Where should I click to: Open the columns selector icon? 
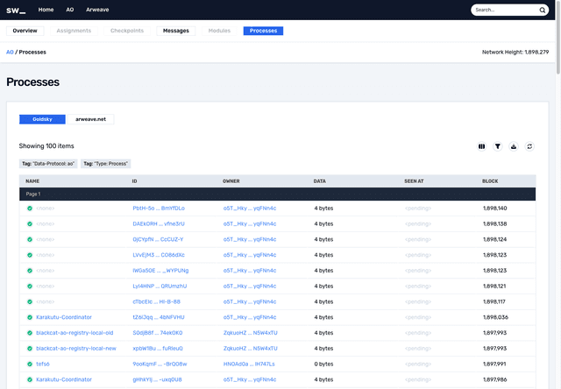[x=481, y=147]
